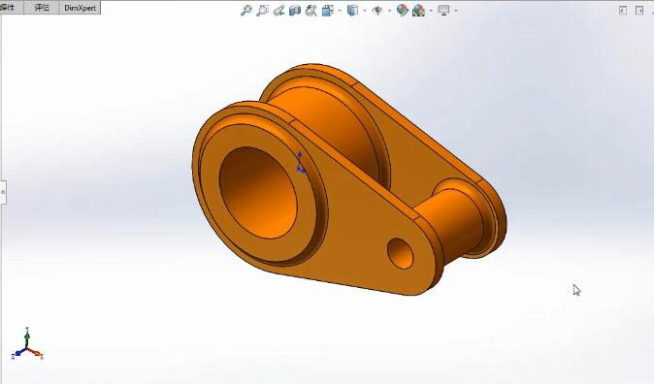Expand Display Style dropdown arrow

tap(365, 11)
